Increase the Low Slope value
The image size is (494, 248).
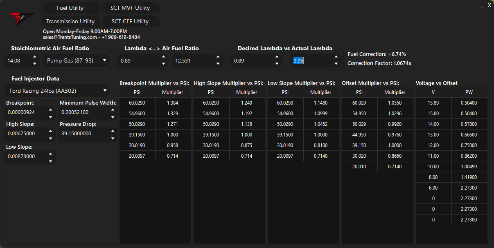click(51, 154)
